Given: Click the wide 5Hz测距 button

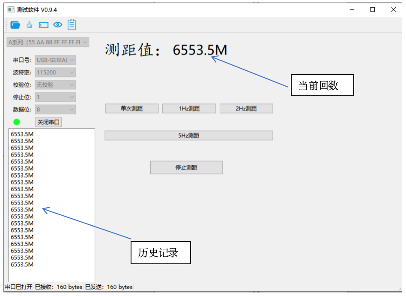Looking at the screenshot, I should pyautogui.click(x=189, y=136).
